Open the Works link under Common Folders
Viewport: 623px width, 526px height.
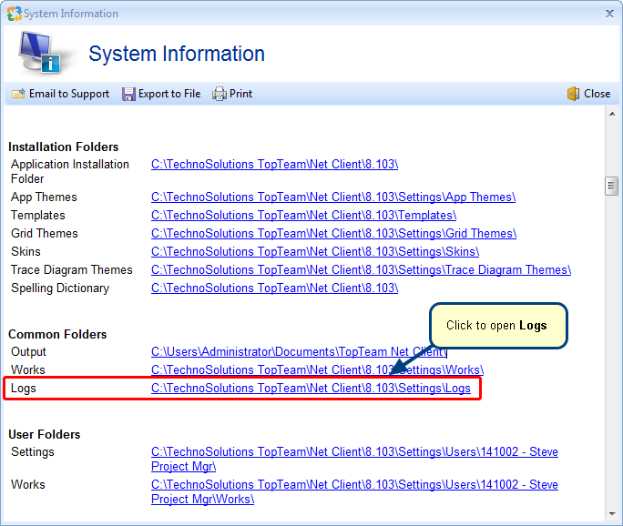click(317, 370)
